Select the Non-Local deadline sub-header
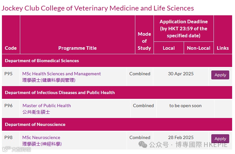This screenshot has height=154, width=235. point(198,48)
